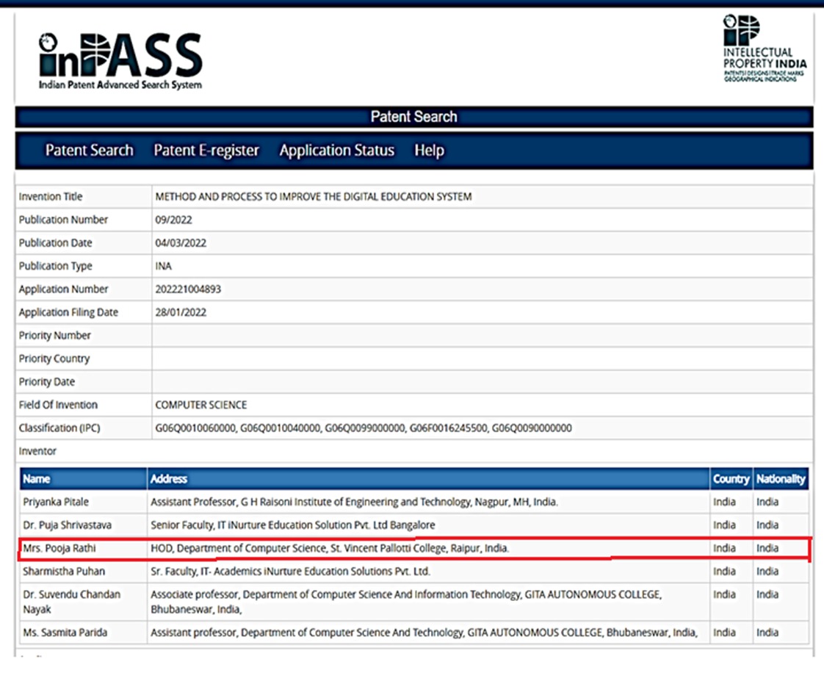The image size is (824, 673).
Task: Click Associate professor GITA Autonomous College address
Action: (x=406, y=602)
